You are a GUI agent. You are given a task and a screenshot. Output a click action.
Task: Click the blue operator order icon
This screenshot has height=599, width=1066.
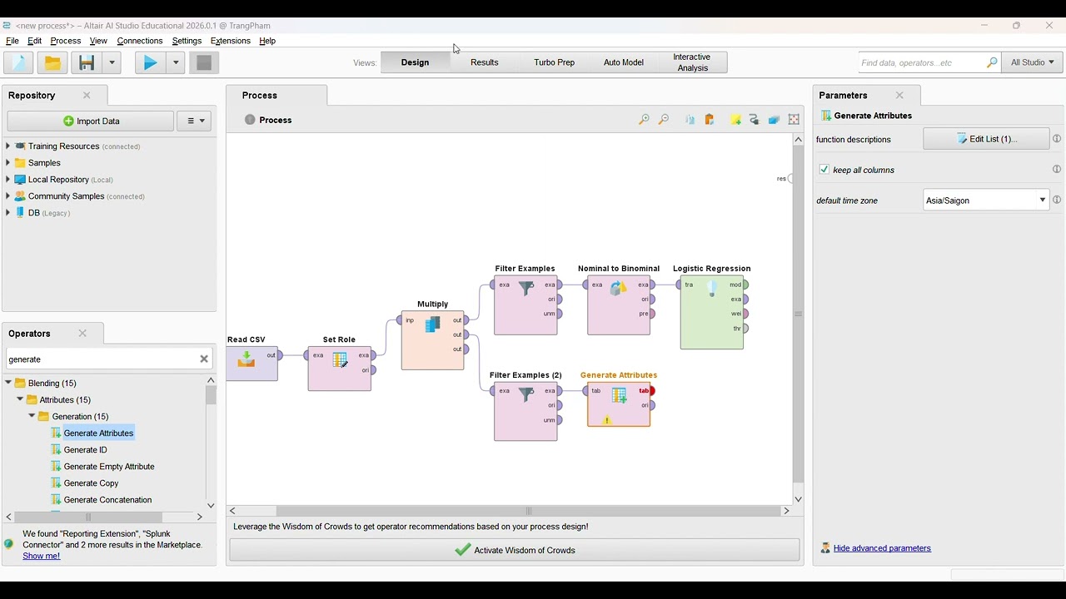[774, 121]
